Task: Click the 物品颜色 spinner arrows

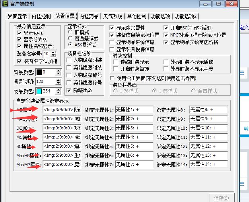Action: 58,91
